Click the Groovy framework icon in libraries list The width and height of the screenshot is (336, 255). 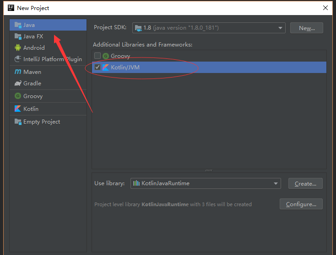(x=106, y=56)
